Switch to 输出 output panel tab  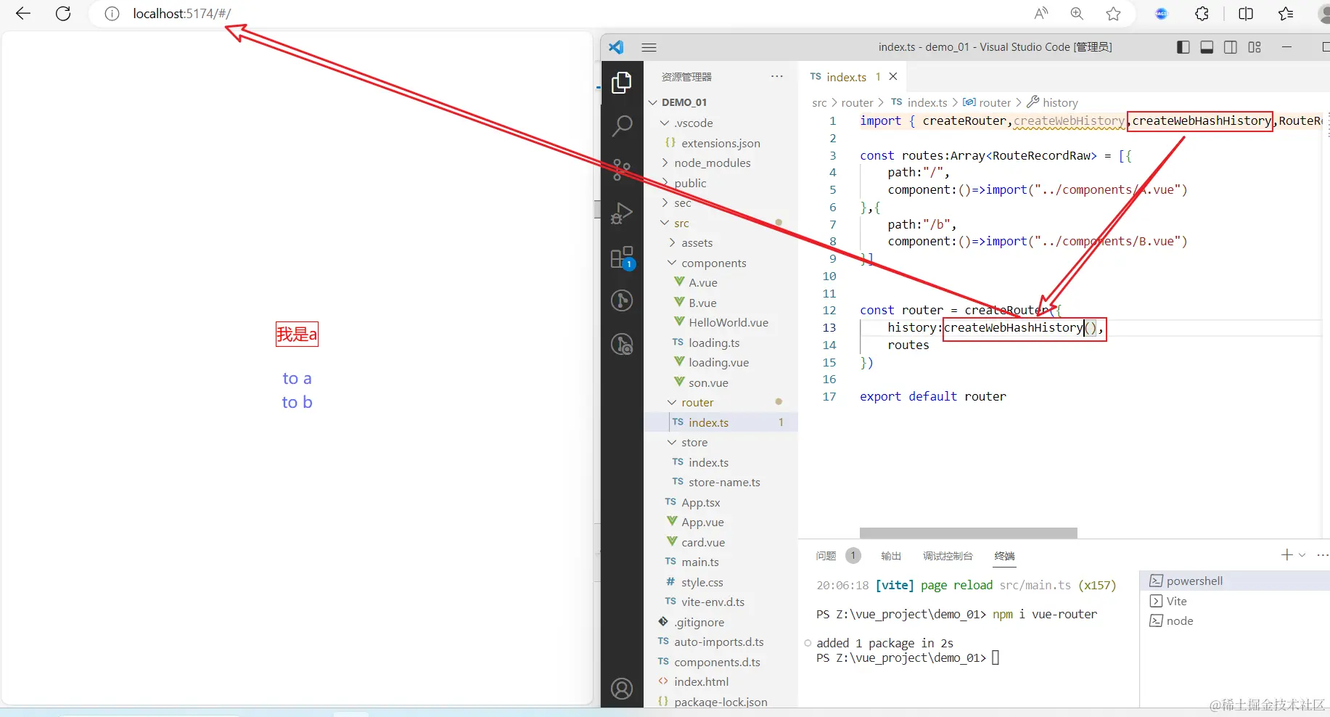pos(891,556)
